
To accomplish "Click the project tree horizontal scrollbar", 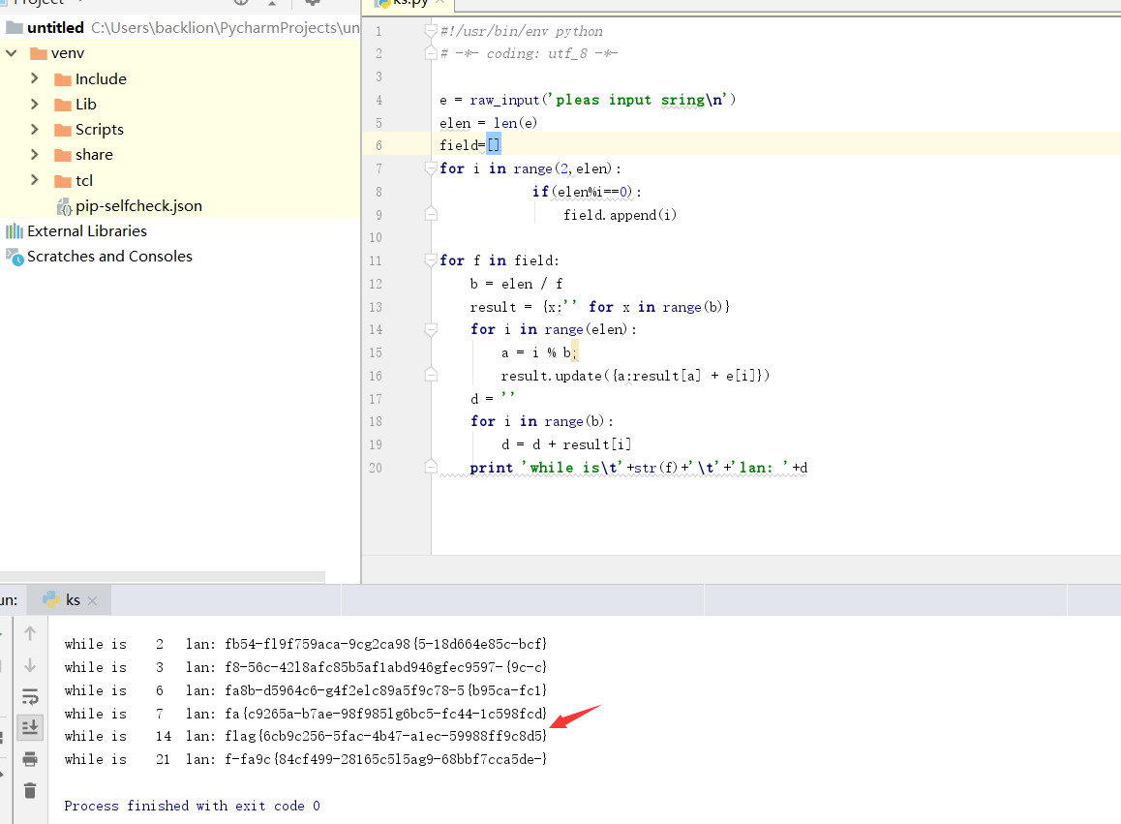I will 163,576.
